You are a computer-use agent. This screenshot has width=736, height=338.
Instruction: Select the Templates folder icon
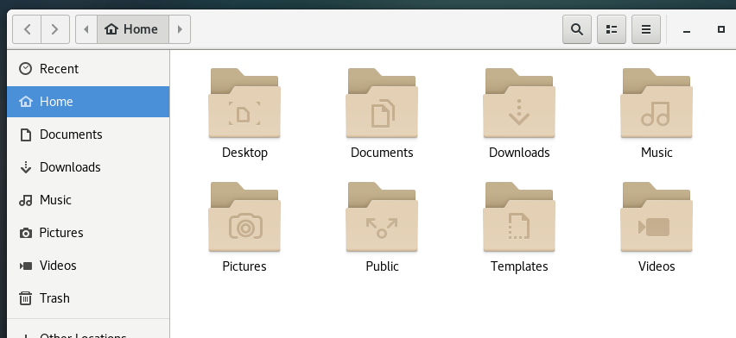click(519, 217)
